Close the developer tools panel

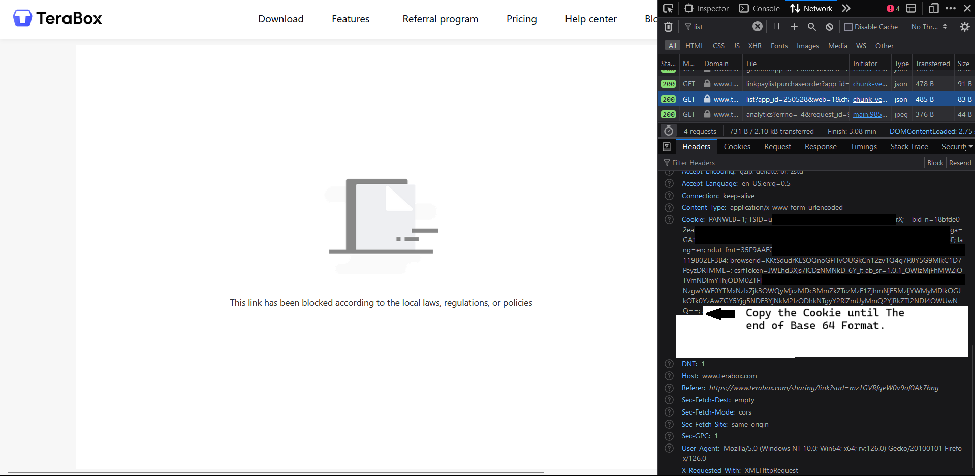(x=967, y=8)
